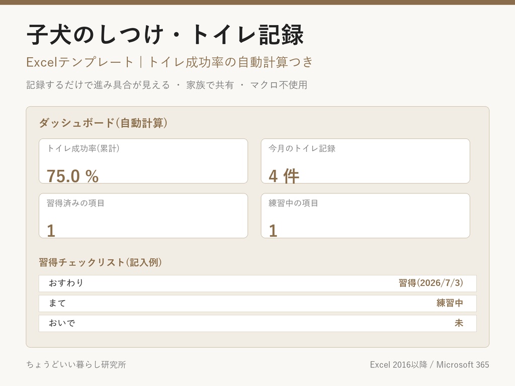Click the 子犬のしつけ・トイレ記録 title

pyautogui.click(x=165, y=35)
